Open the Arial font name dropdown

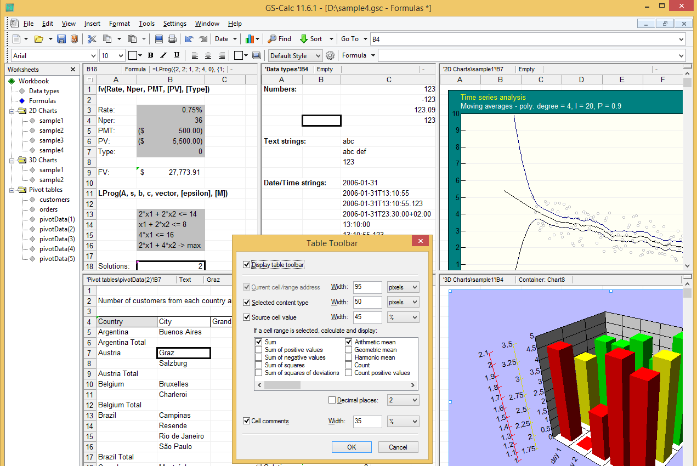[x=92, y=55]
